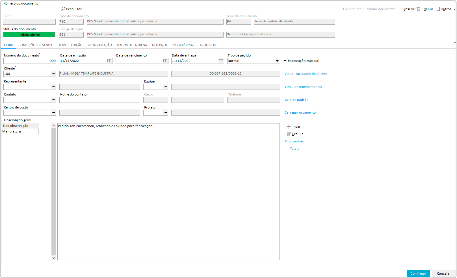Image resolution: width=457 pixels, height=278 pixels.
Task: Switch to the ITENS tab
Action: click(62, 45)
